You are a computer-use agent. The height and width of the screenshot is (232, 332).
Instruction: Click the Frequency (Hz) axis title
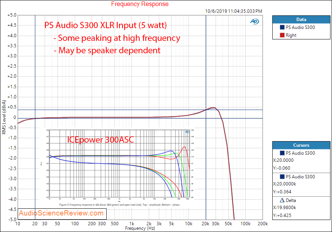tap(140, 228)
